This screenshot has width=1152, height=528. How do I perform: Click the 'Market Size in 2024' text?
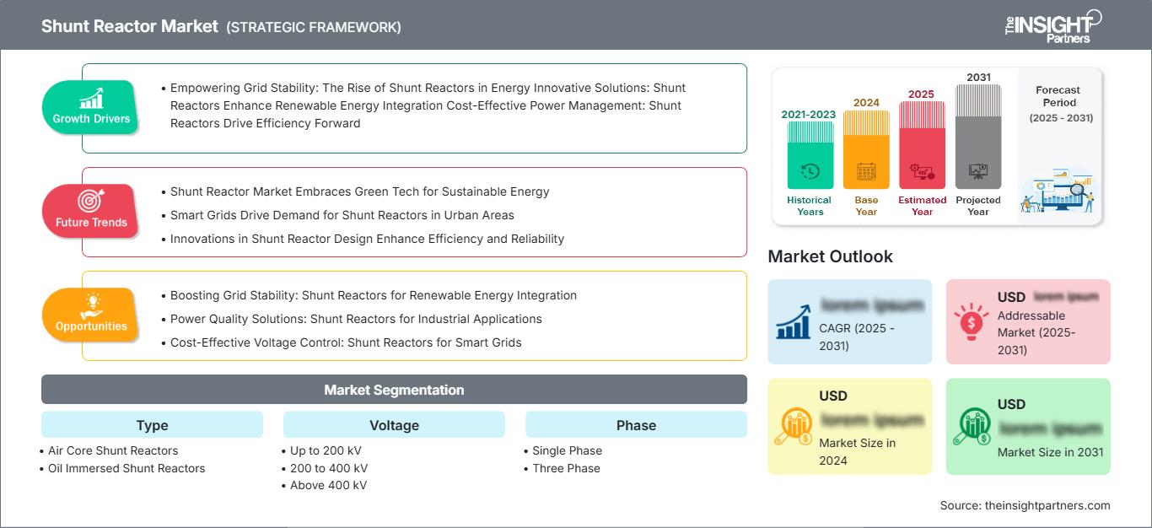tap(858, 451)
